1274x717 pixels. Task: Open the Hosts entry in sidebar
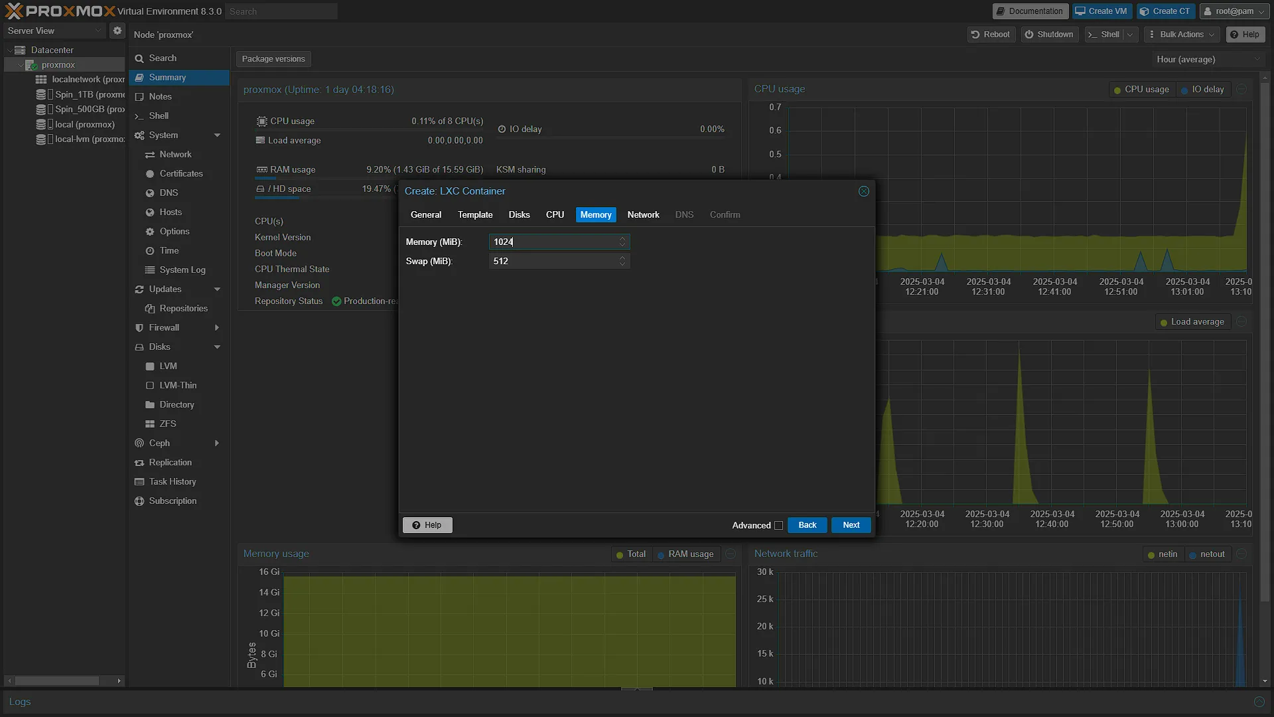171,212
